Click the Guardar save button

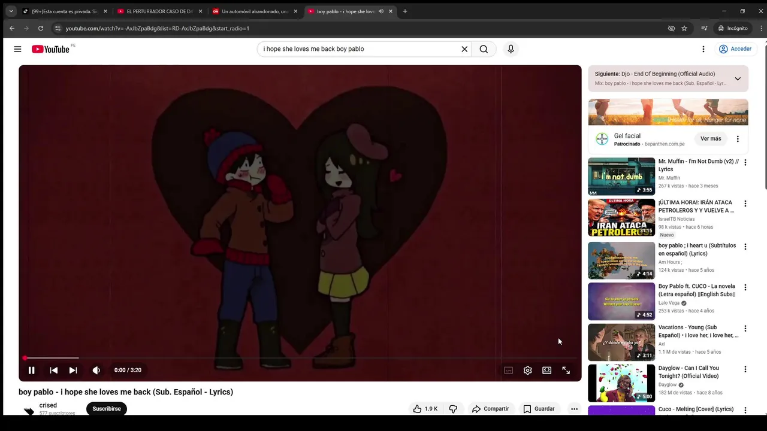click(539, 409)
